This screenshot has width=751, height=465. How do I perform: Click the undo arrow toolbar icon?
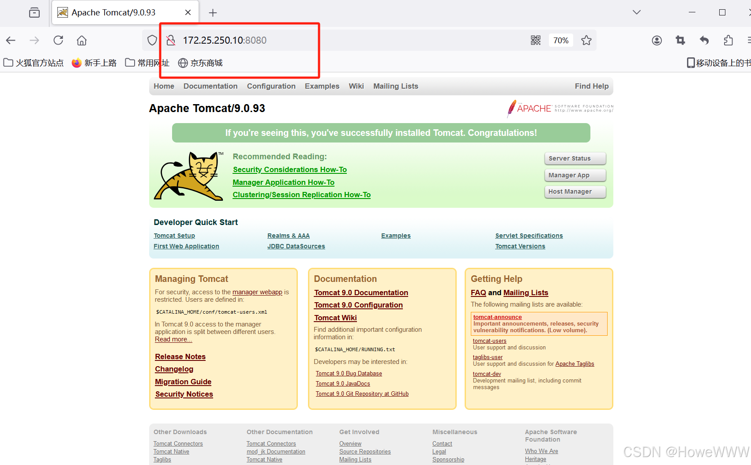[x=704, y=41]
